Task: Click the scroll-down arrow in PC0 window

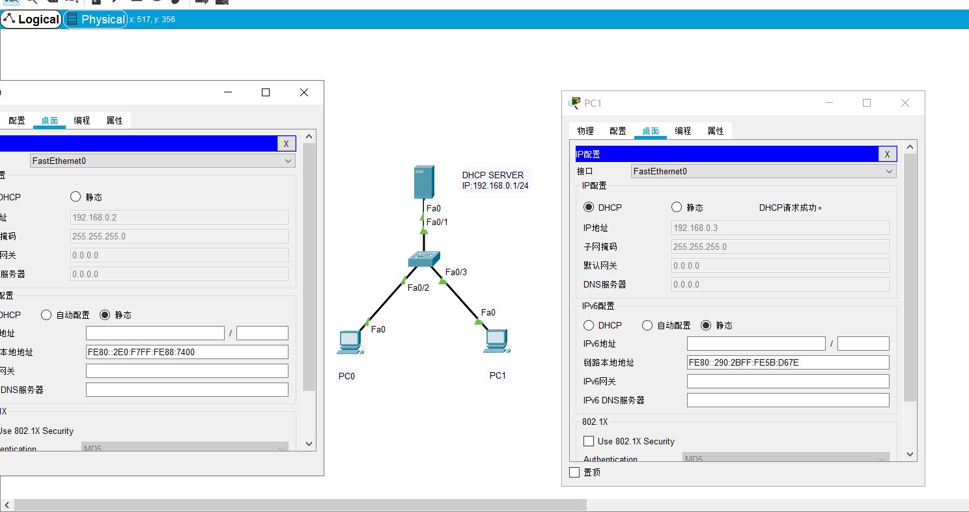Action: pos(309,444)
